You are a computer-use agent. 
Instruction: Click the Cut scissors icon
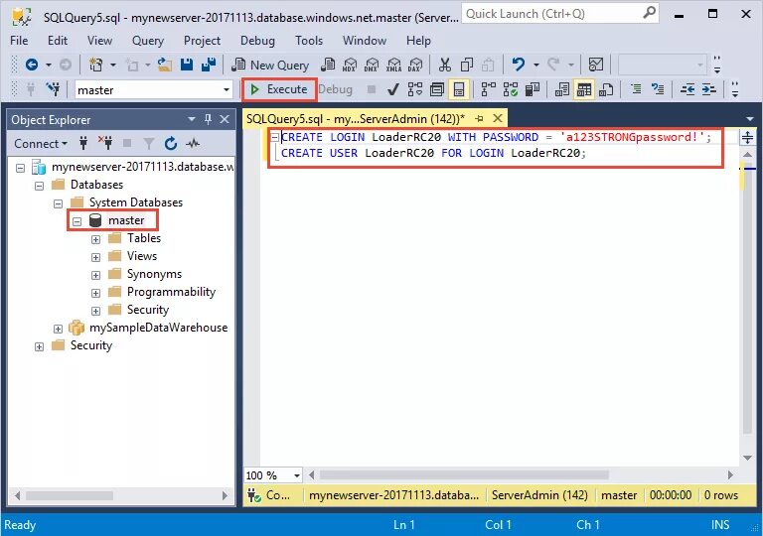point(445,65)
